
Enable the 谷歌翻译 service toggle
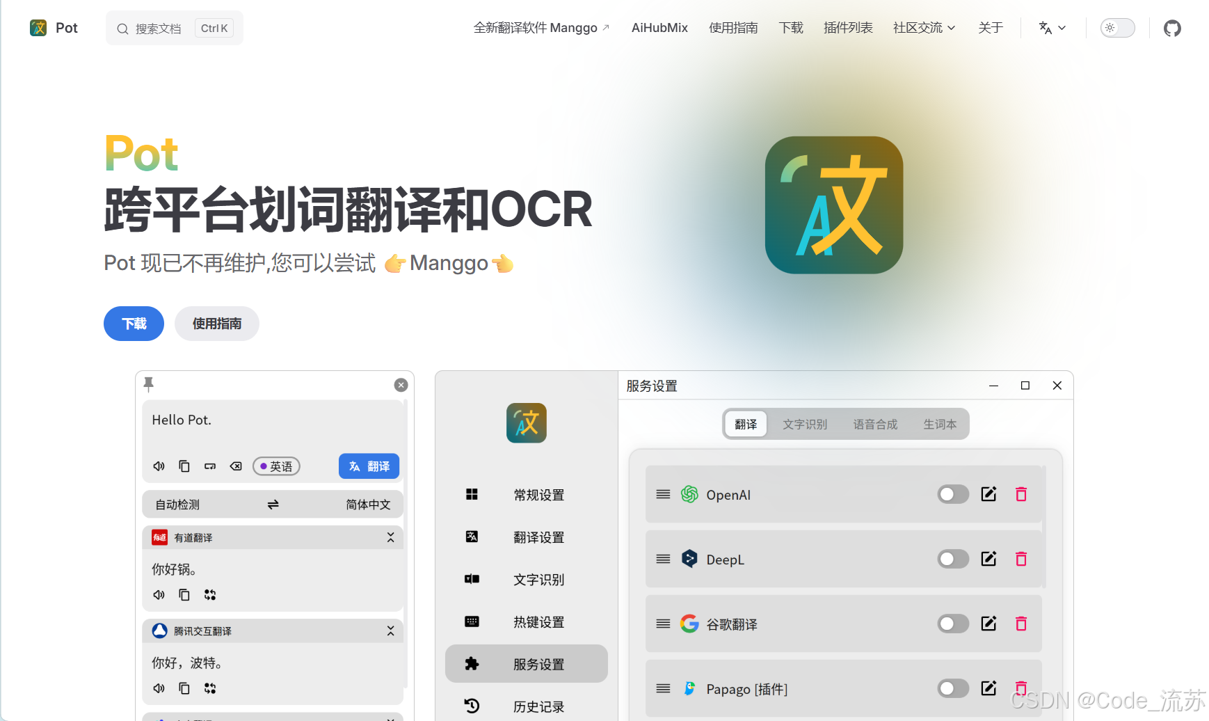click(953, 624)
